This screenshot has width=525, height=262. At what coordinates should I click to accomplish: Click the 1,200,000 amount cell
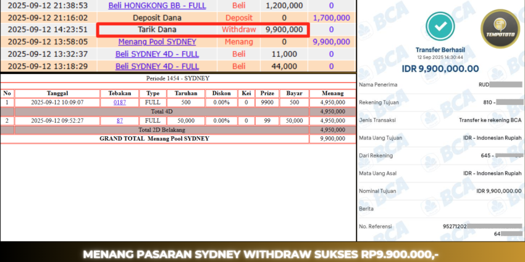tap(284, 6)
